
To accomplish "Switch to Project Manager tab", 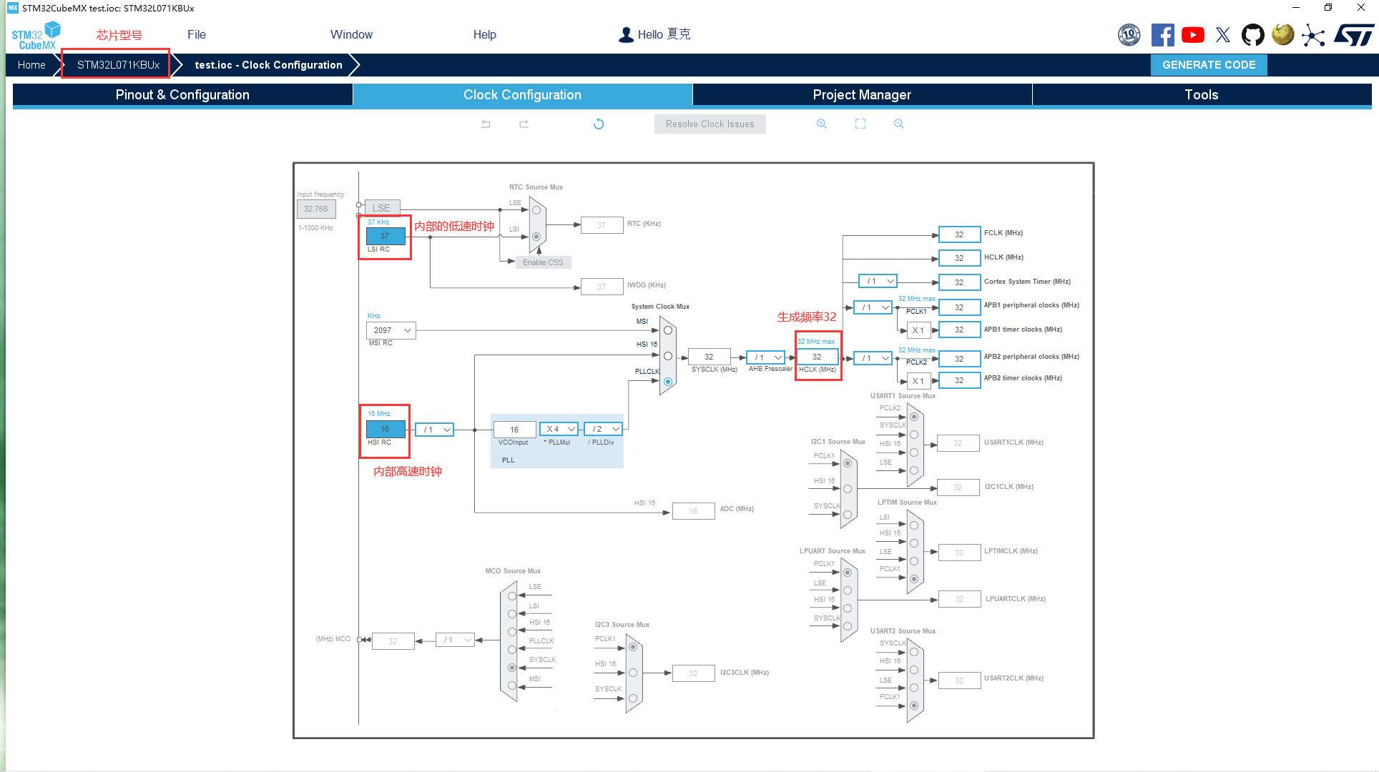I will point(862,94).
